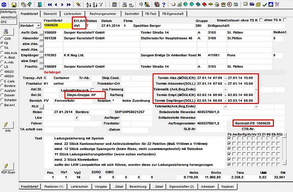
Task: Open the FB-Eigenschaft tab
Action: (x=173, y=14)
